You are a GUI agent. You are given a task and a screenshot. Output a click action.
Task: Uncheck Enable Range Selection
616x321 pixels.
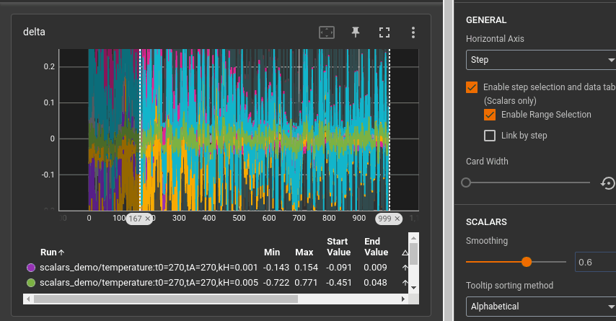pos(490,115)
